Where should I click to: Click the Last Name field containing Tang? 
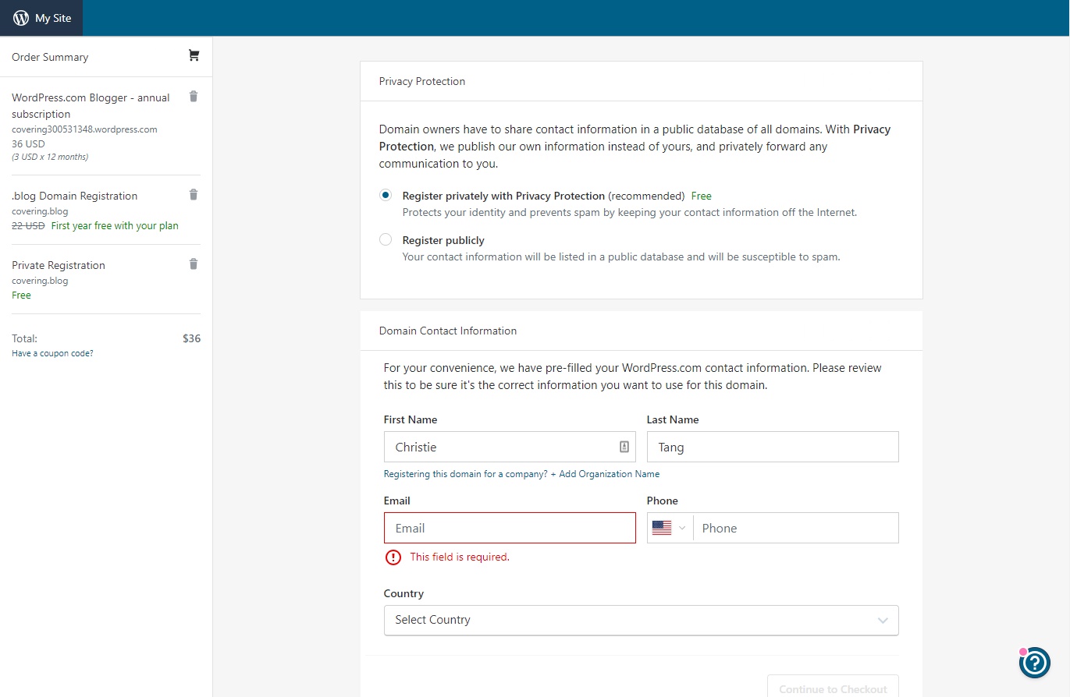point(772,447)
